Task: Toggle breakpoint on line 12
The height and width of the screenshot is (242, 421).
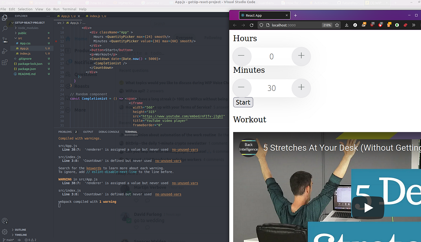Action: (x=56, y=41)
